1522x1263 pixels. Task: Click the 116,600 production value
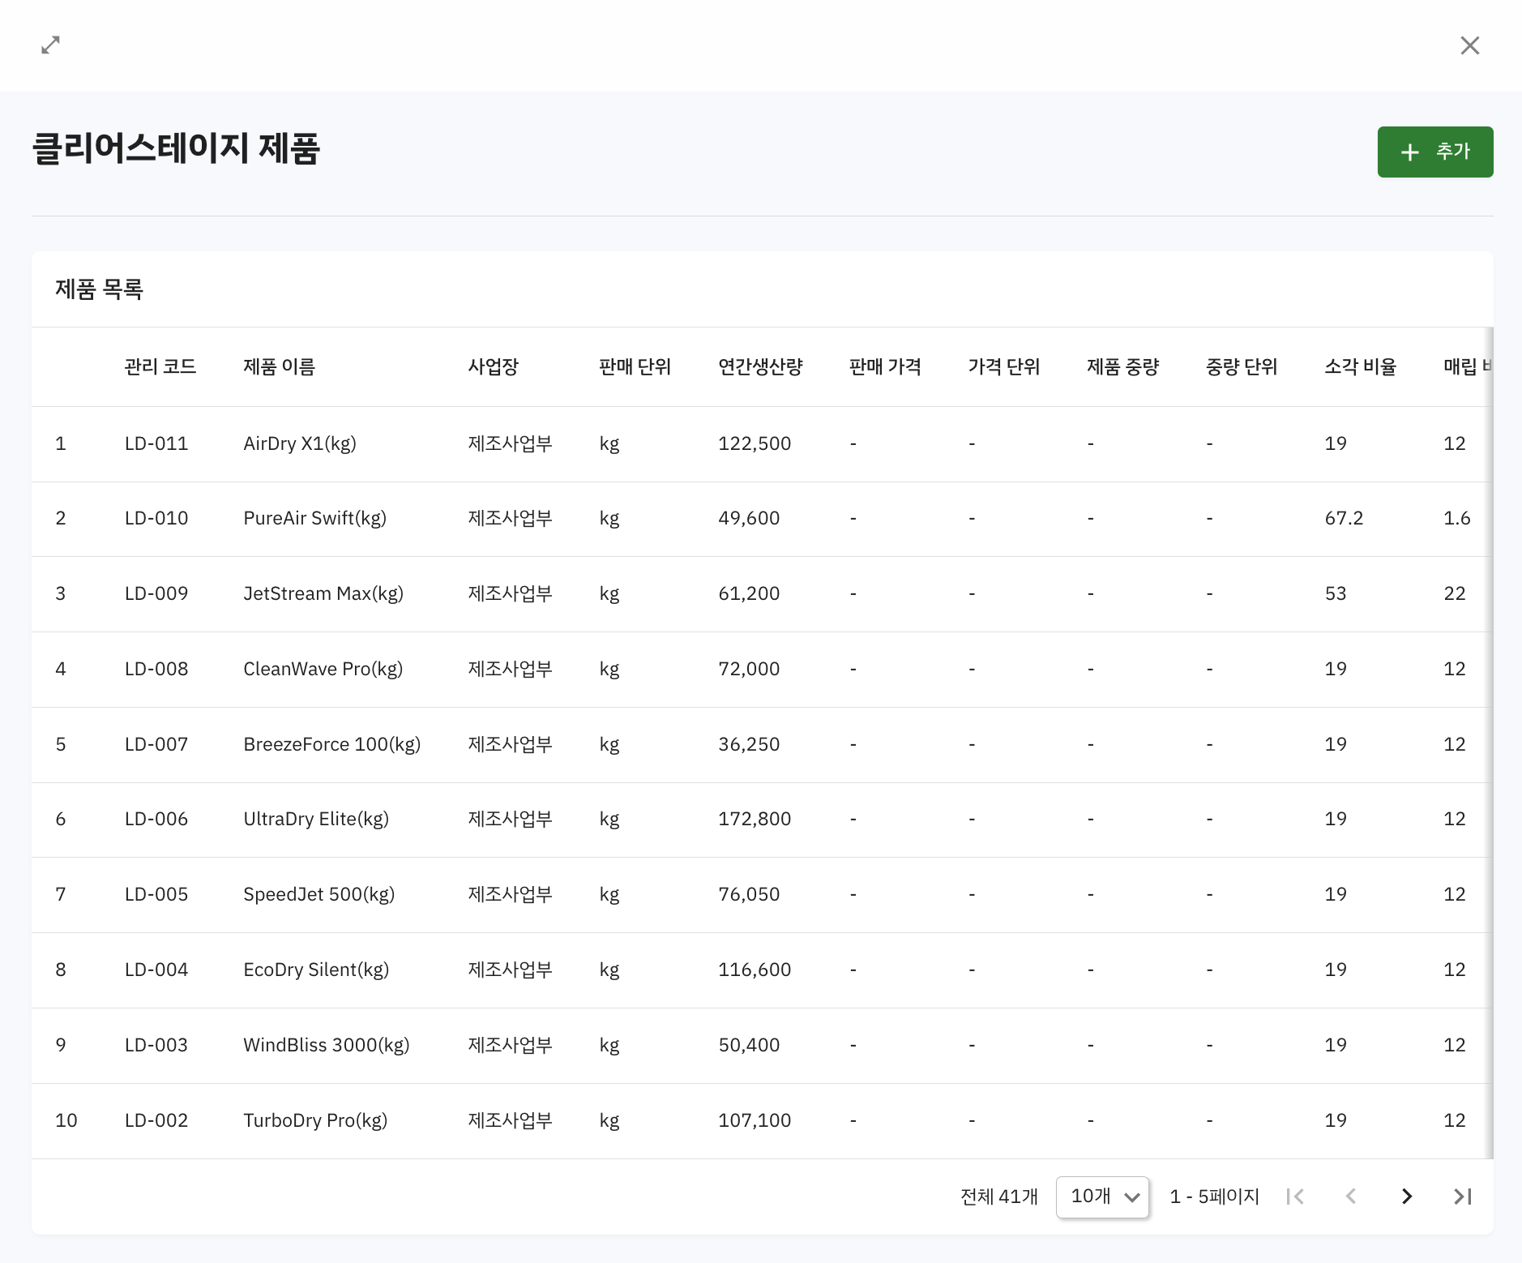755,970
